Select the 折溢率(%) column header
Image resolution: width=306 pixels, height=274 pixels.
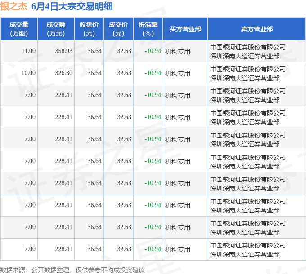[148, 29]
